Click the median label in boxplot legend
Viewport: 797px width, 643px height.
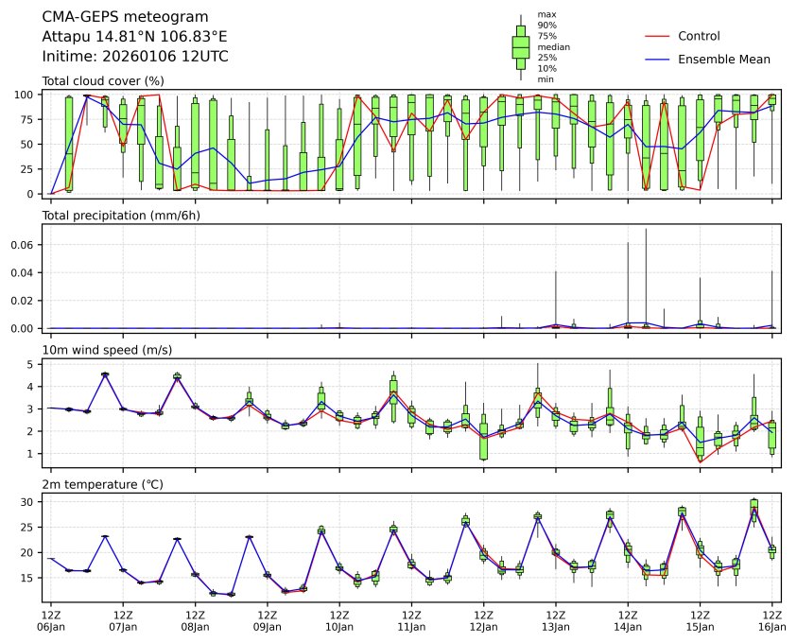click(x=550, y=46)
